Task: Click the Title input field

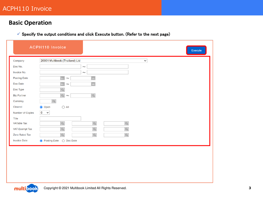Action: point(60,119)
